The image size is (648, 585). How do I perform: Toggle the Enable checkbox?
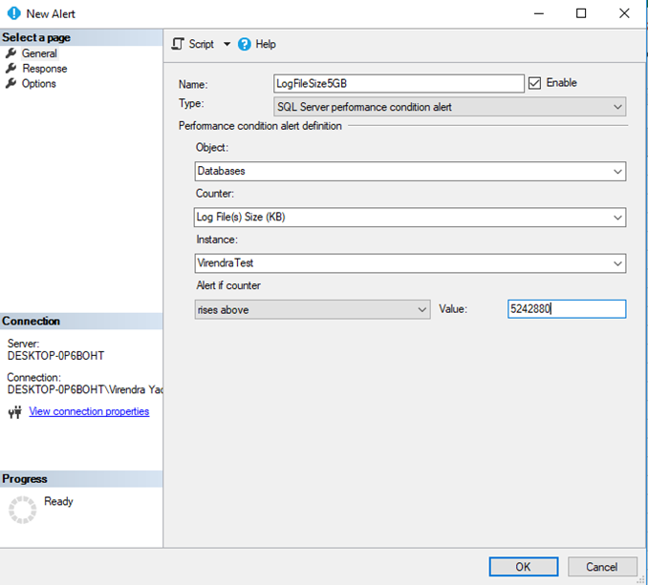pos(535,83)
